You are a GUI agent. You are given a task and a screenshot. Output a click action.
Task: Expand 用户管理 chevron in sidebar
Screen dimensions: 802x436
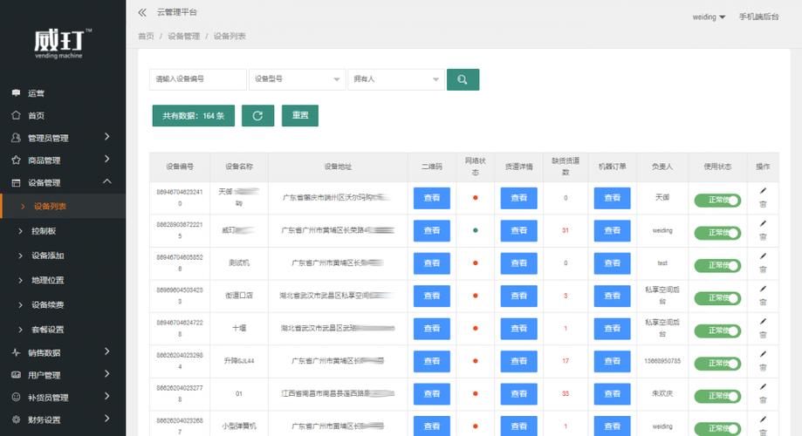point(106,373)
